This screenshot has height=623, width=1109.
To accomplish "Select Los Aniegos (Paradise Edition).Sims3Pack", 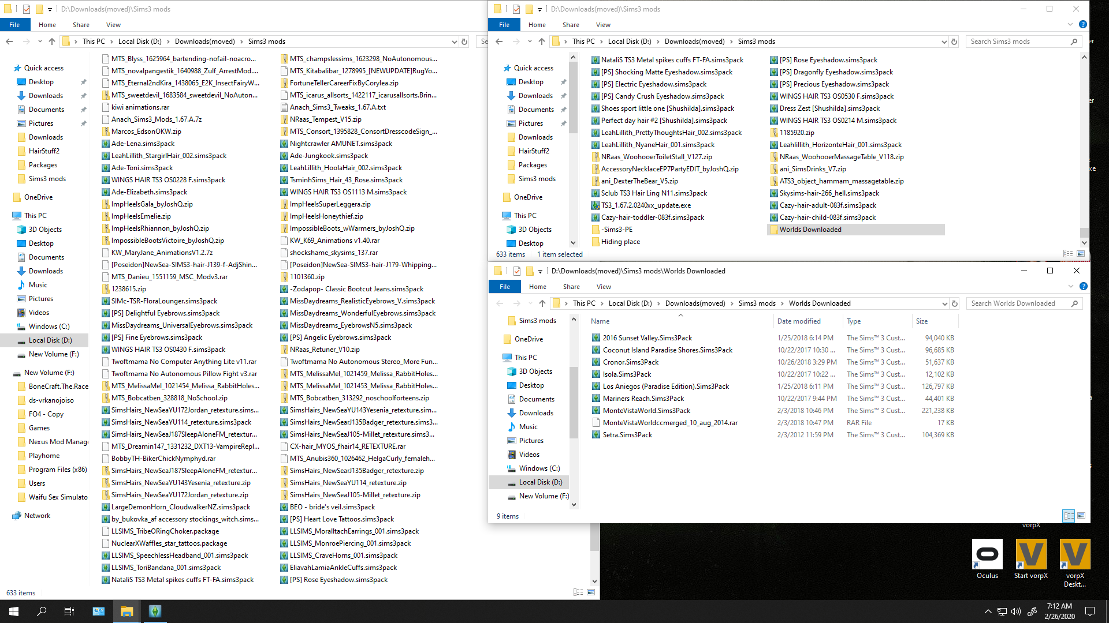I will click(x=666, y=386).
